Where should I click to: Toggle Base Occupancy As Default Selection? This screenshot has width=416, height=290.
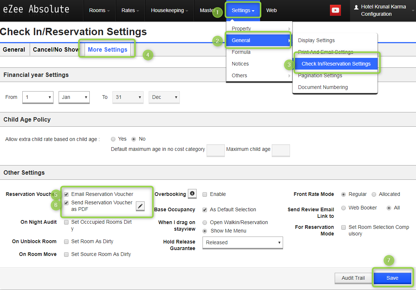tap(205, 210)
